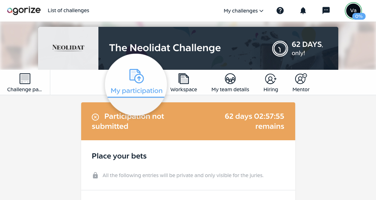Click the agorize logo
The image size is (376, 200).
pos(24,10)
